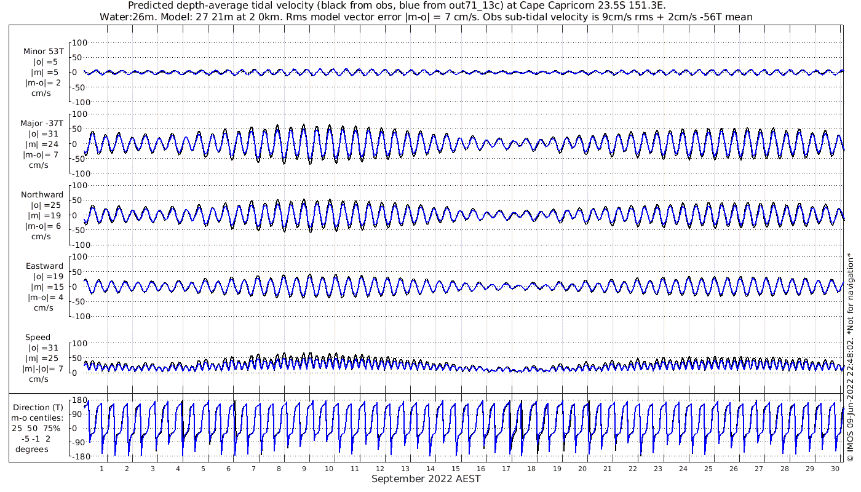Image resolution: width=861 pixels, height=492 pixels.
Task: Click day '1' on the date axis
Action: coord(101,469)
